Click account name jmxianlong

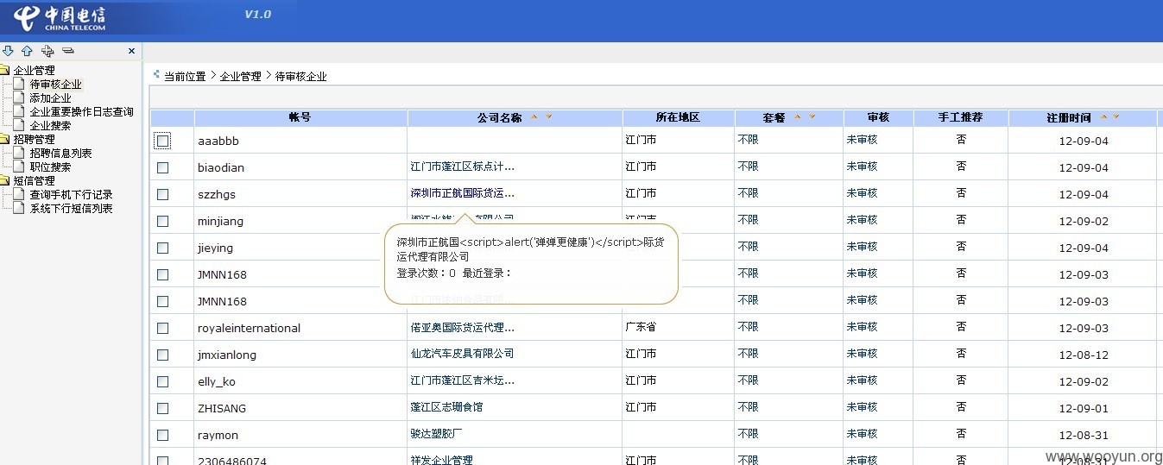[226, 355]
